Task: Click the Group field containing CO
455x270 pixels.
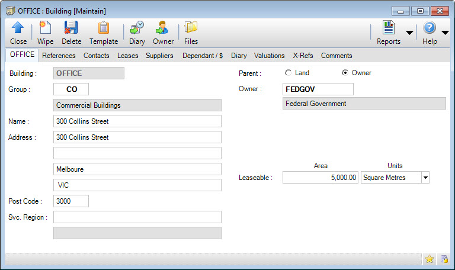Action: tap(71, 89)
